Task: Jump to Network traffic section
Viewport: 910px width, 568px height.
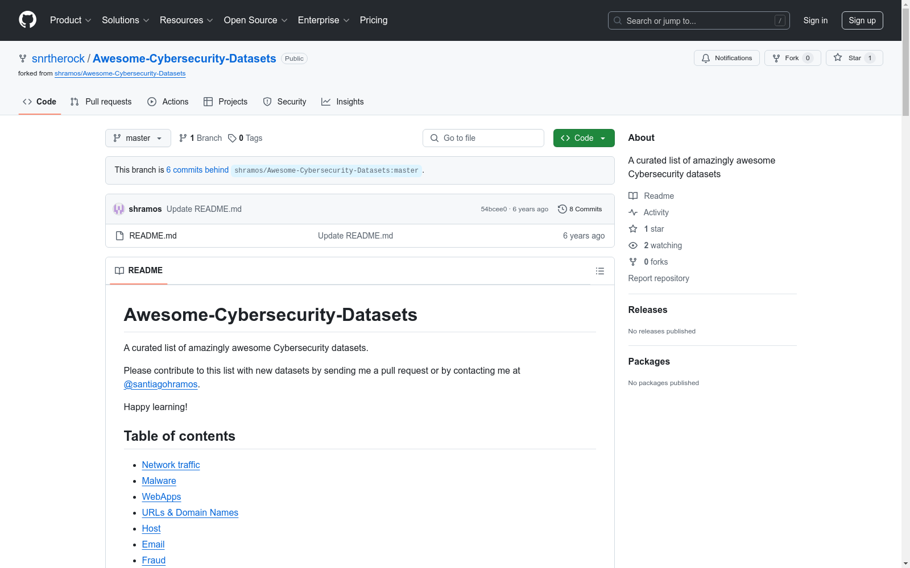Action: pos(171,465)
